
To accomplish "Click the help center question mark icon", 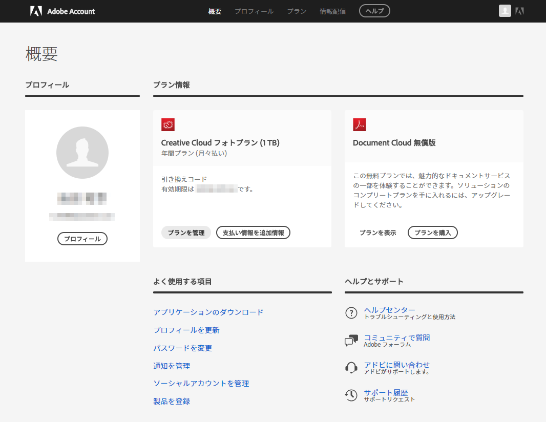I will pyautogui.click(x=351, y=313).
